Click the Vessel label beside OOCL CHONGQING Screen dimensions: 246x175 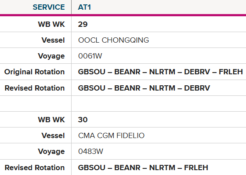53,40
